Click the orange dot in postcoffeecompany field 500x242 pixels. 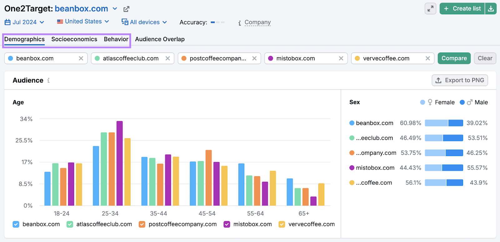(x=184, y=58)
